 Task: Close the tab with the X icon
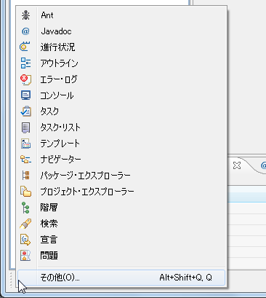237,165
